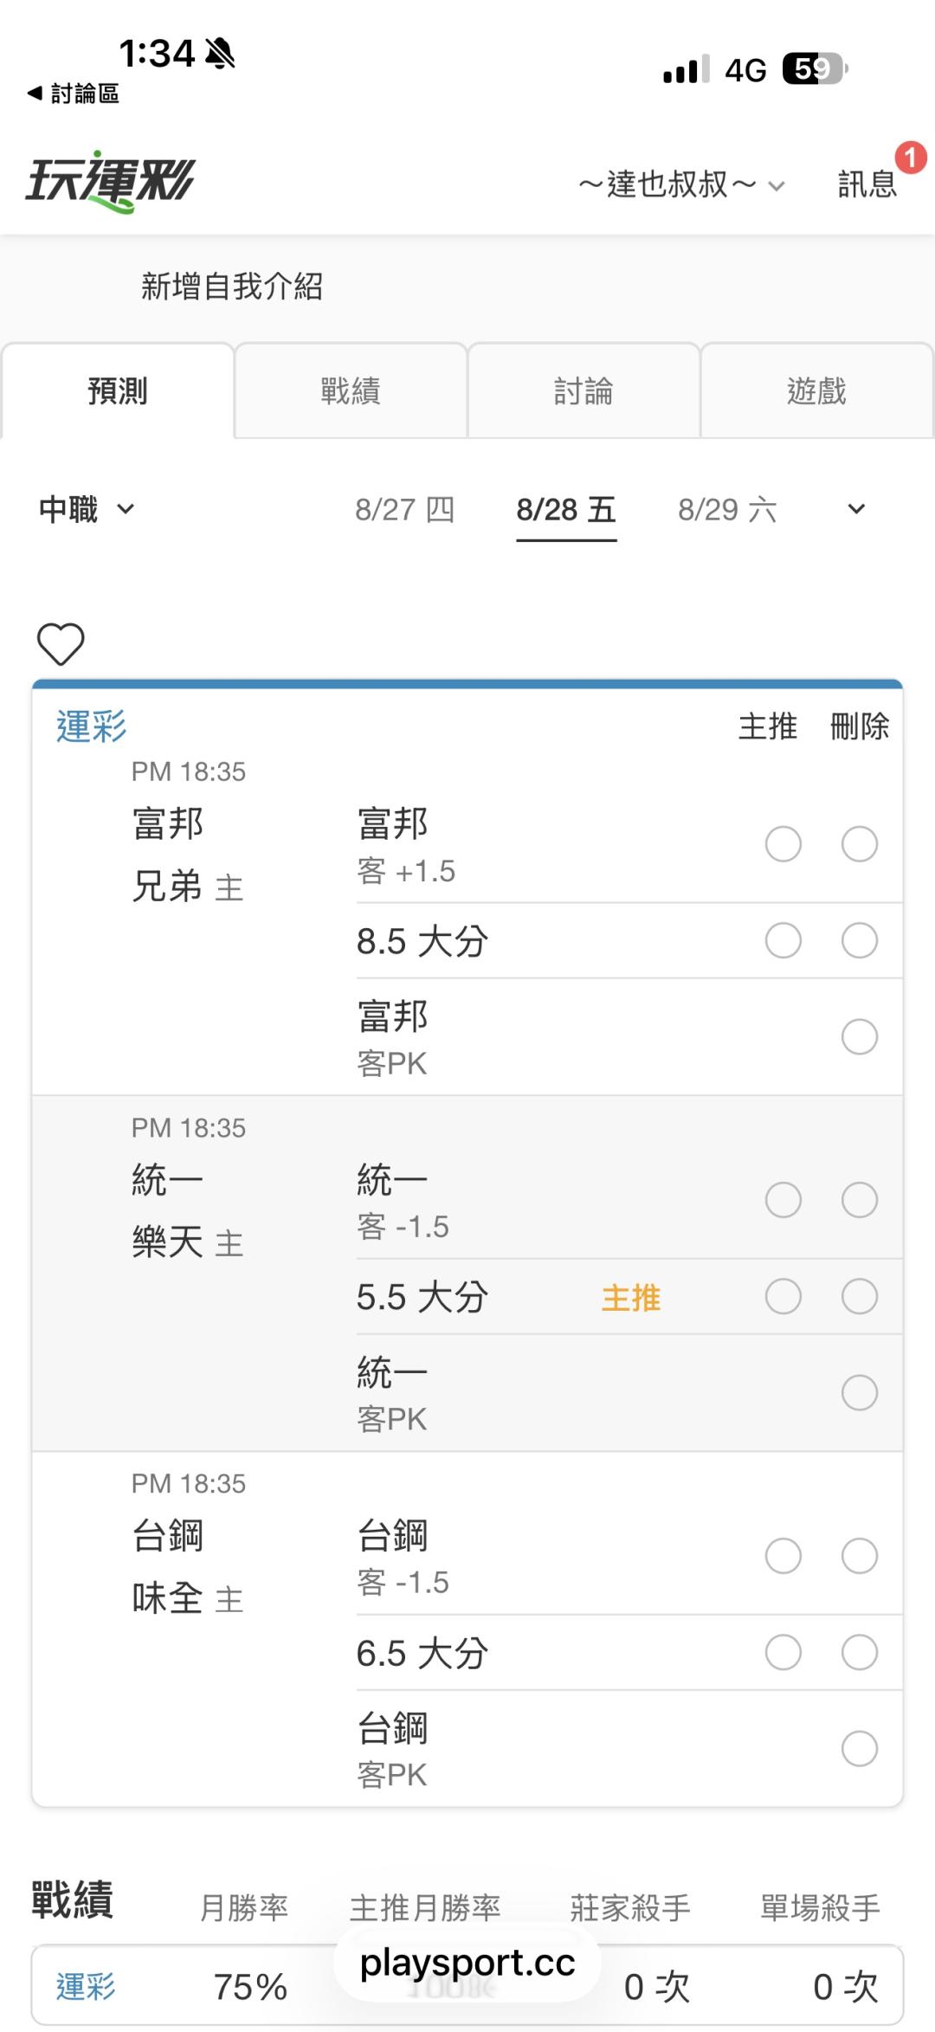Switch to the 討論 tab
The height and width of the screenshot is (2032, 935).
click(x=584, y=390)
